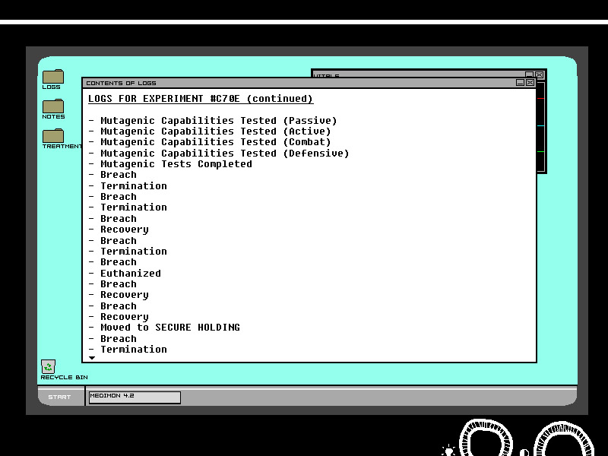Open the NOTES folder icon
The height and width of the screenshot is (456, 608).
tap(52, 107)
